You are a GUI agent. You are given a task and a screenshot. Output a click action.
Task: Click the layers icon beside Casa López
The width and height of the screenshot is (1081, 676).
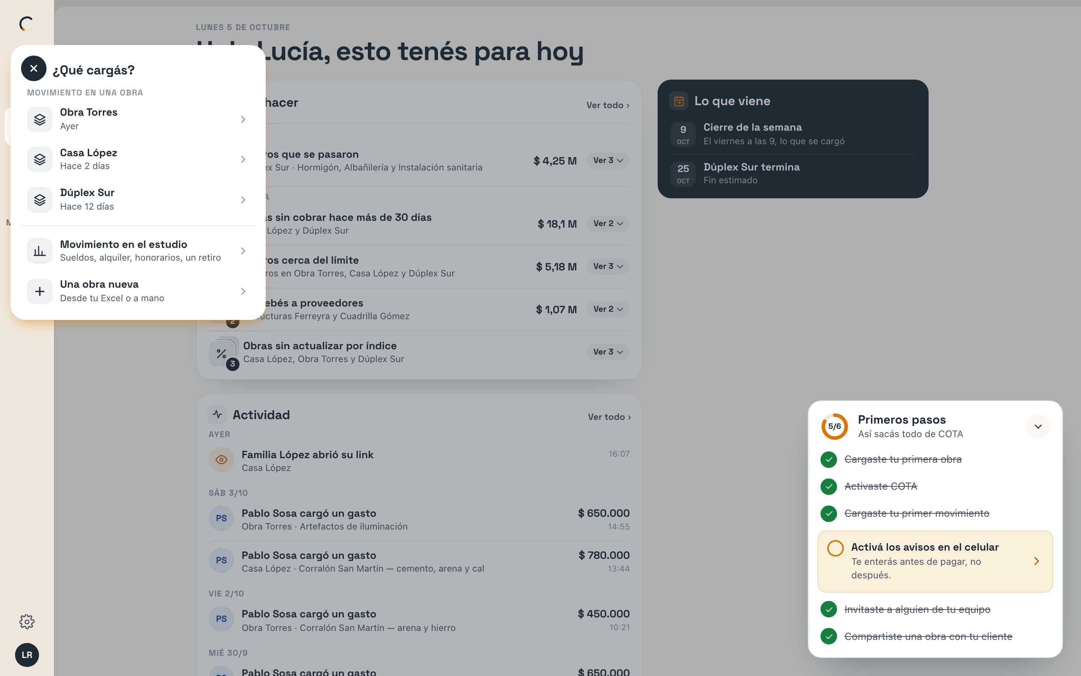40,159
